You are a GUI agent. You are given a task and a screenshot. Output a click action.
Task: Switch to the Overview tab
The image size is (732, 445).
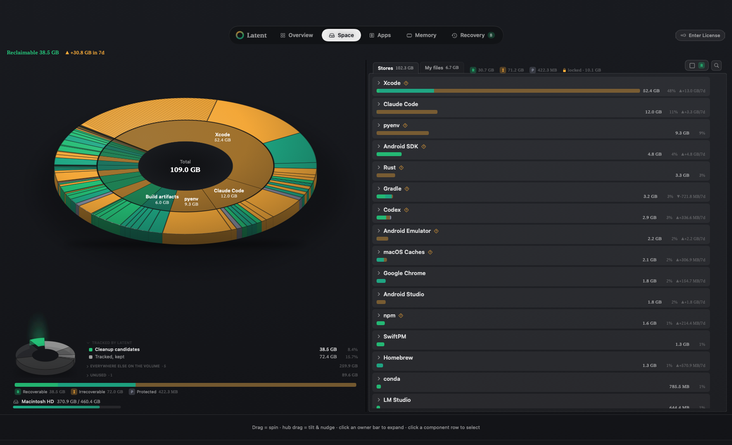point(297,35)
